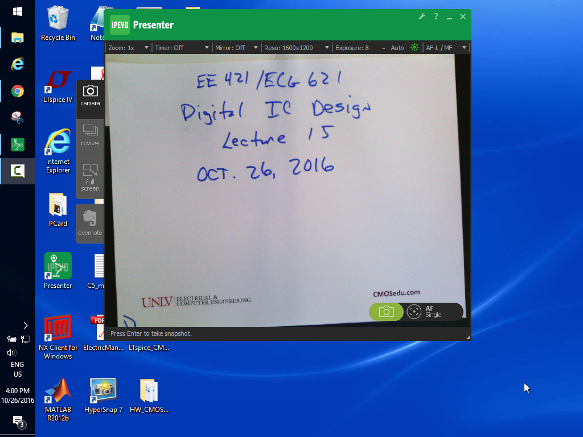Screen dimensions: 583x437
Task: Switch to IPEVO Presenter in taskbar
Action: pos(18,145)
